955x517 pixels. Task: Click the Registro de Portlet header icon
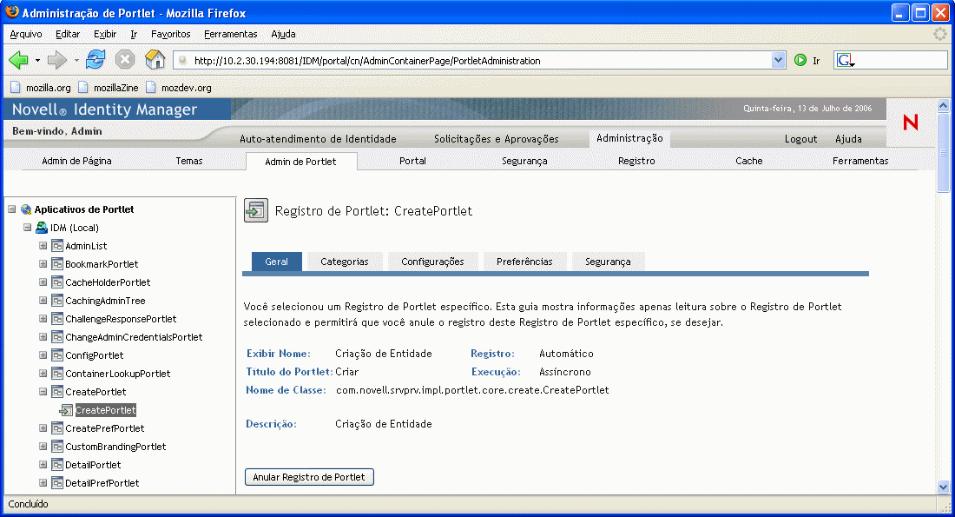[x=256, y=211]
